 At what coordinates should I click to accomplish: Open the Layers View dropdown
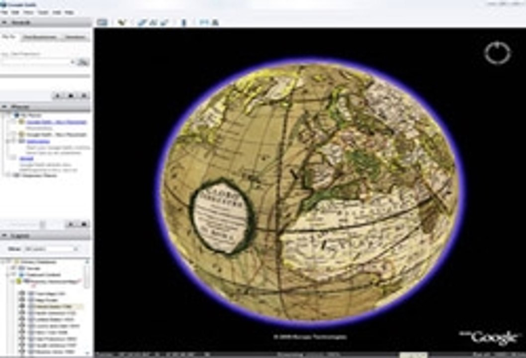(51, 249)
